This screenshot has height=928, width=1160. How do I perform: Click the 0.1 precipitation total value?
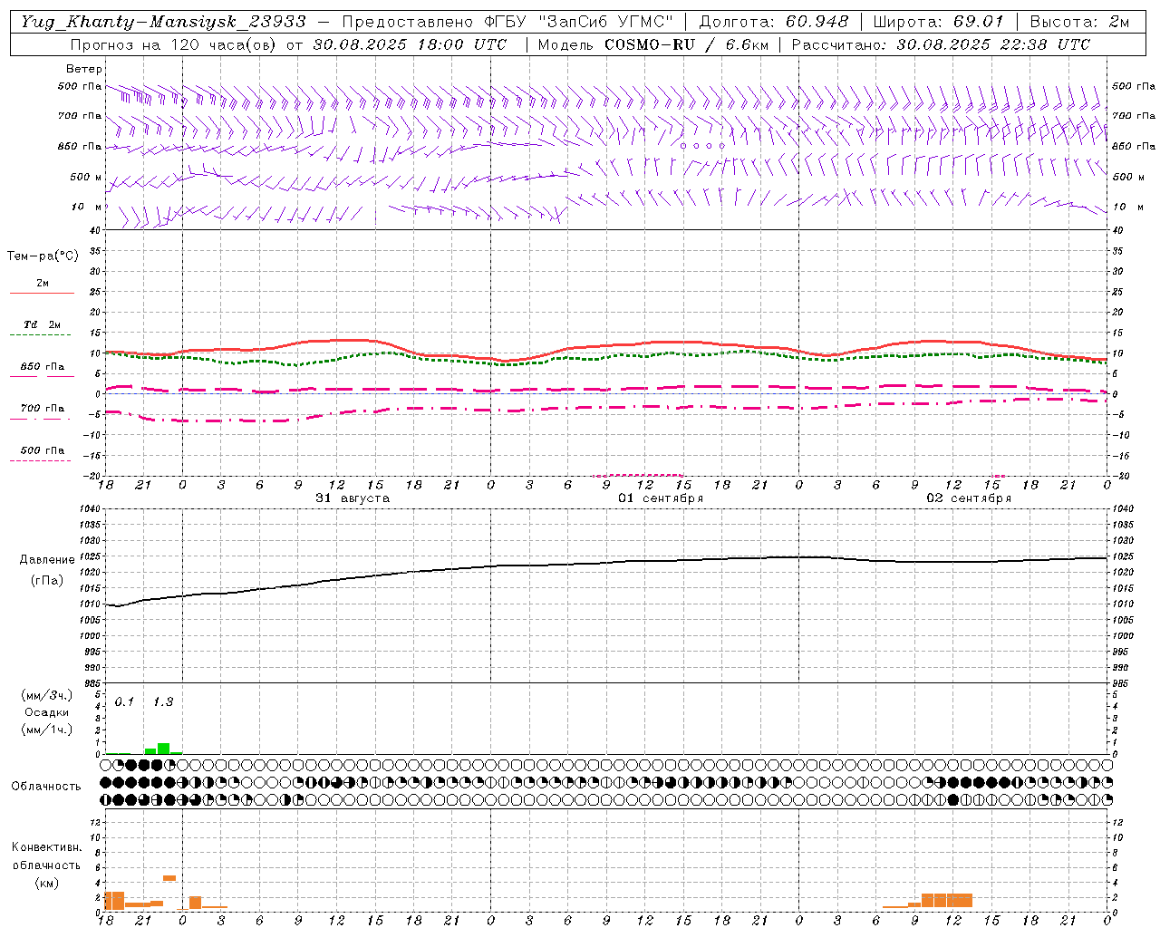(124, 701)
